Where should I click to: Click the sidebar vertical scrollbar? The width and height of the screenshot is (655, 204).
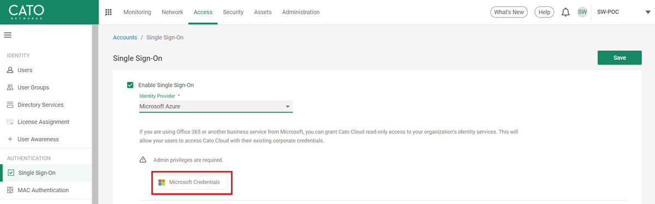tap(95, 115)
